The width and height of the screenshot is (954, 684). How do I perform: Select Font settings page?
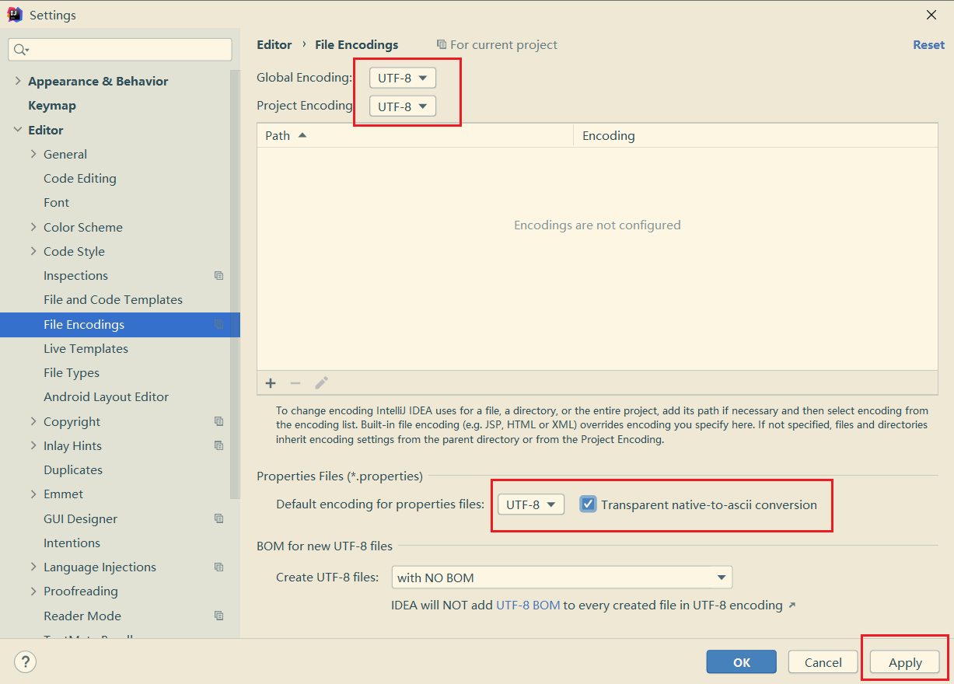click(57, 203)
